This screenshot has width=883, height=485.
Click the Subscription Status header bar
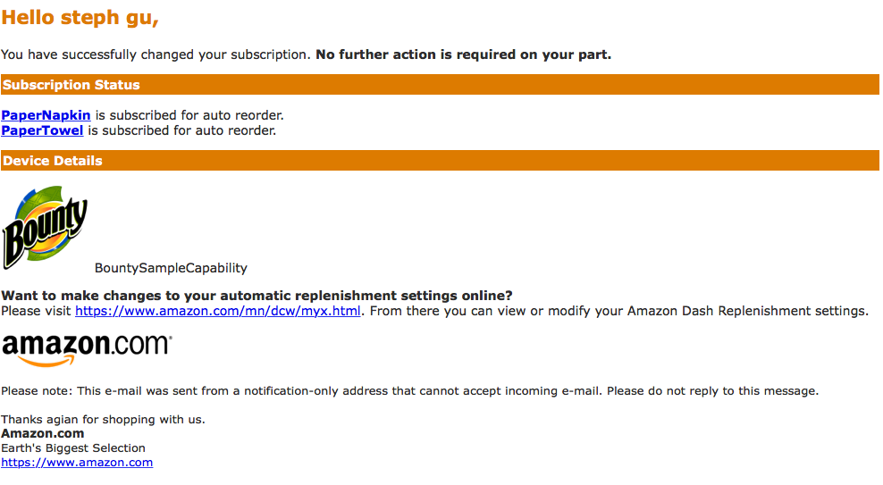(x=440, y=84)
